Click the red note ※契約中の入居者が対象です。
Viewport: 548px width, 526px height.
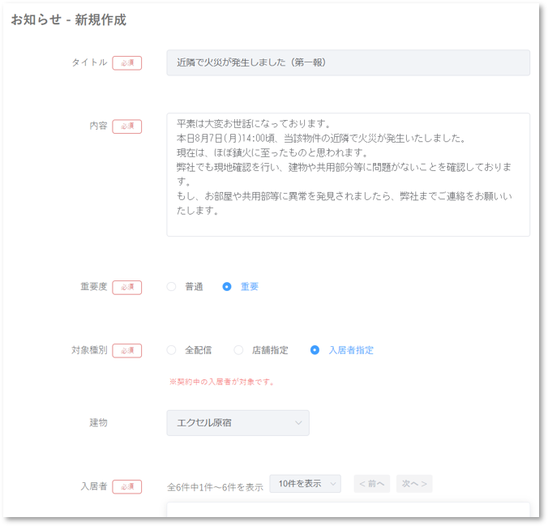[221, 382]
